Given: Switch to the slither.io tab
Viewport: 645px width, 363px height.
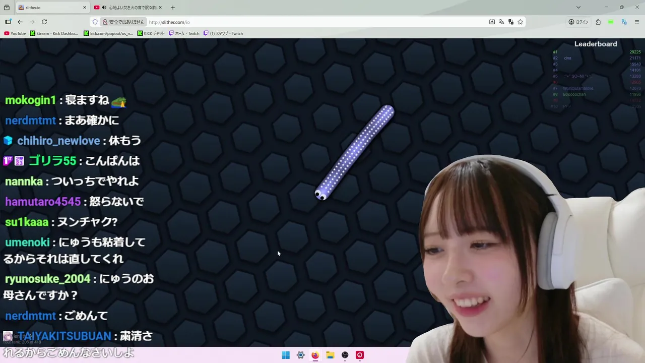Looking at the screenshot, I should tap(52, 8).
